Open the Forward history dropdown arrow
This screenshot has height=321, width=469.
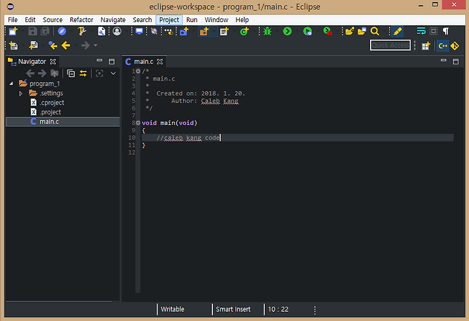(x=95, y=45)
